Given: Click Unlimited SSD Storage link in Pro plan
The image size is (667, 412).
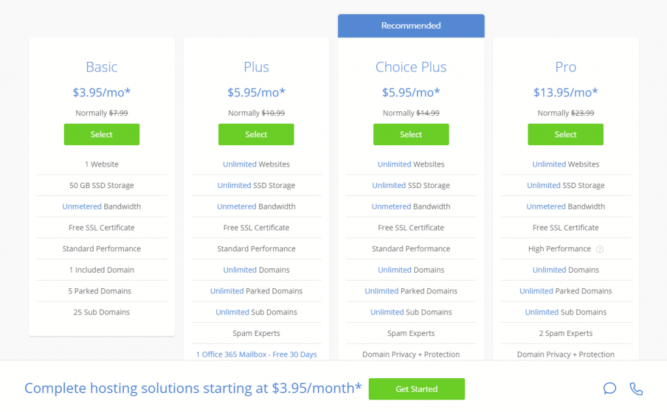Looking at the screenshot, I should coord(543,185).
